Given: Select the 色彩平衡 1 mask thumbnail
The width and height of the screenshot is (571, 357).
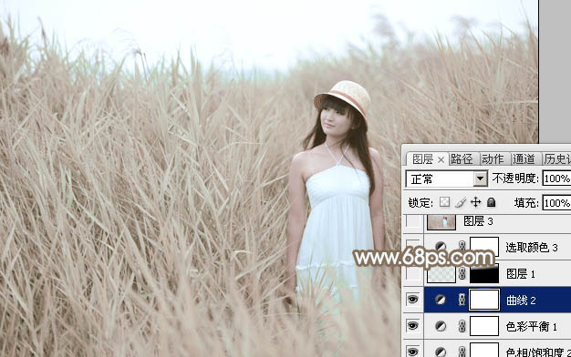Looking at the screenshot, I should (x=484, y=326).
